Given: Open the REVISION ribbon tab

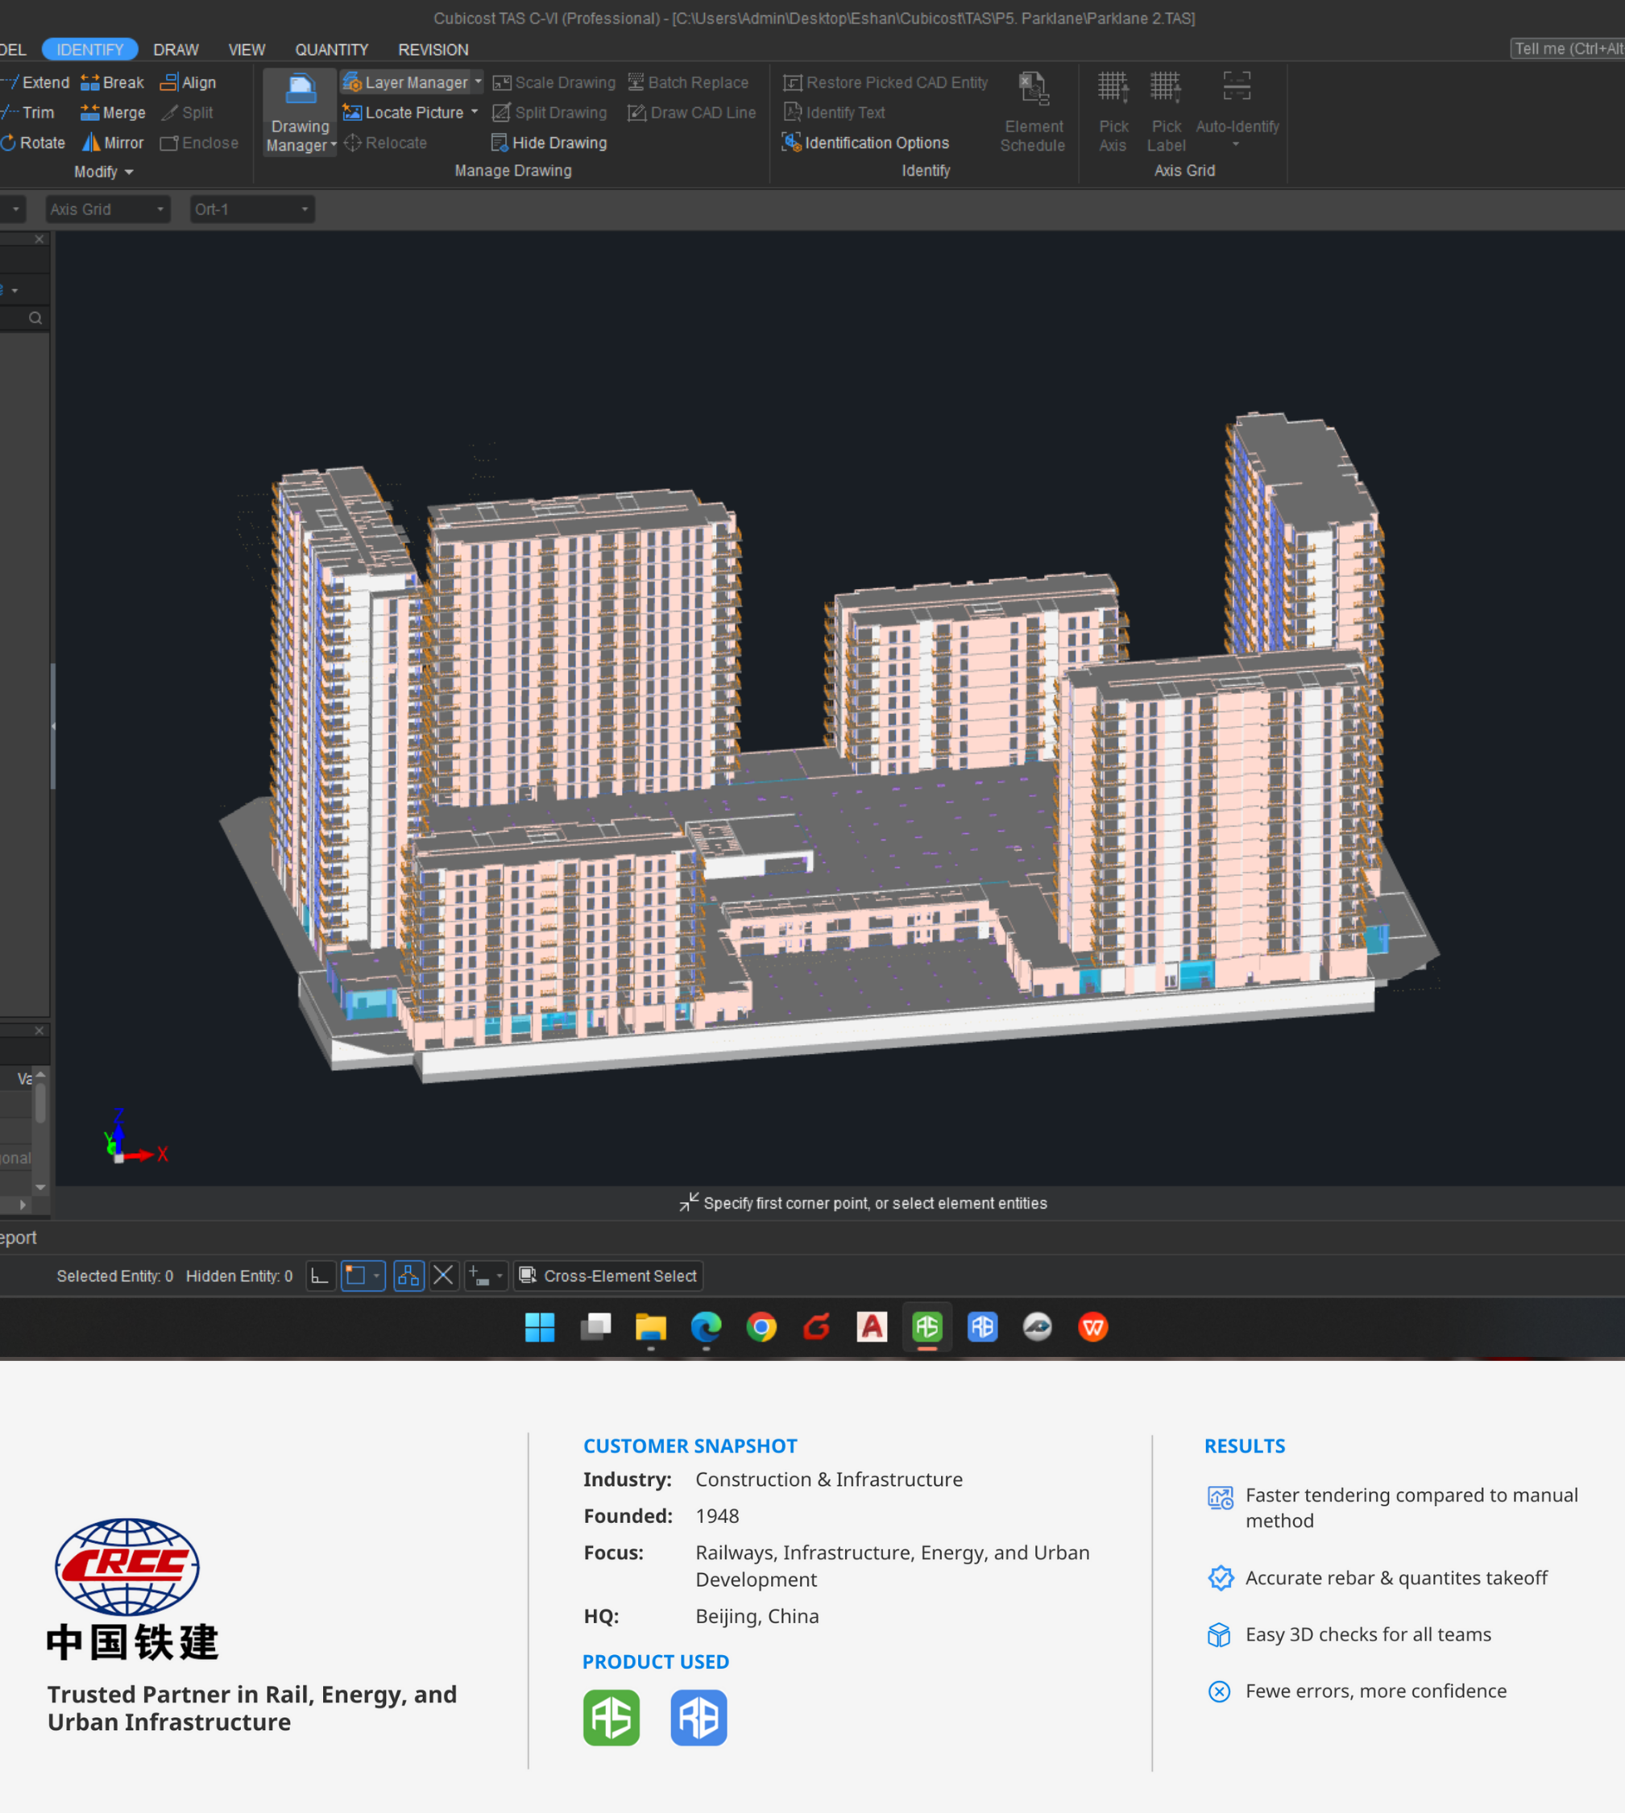Looking at the screenshot, I should pos(433,49).
